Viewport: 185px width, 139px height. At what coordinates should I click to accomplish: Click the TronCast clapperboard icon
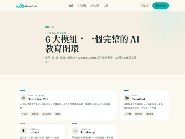point(127,97)
